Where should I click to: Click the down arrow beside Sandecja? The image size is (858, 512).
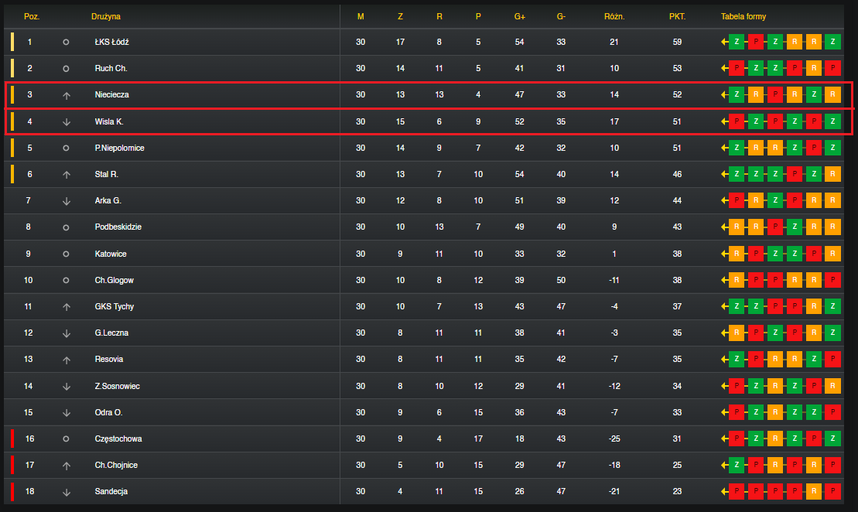pos(67,492)
